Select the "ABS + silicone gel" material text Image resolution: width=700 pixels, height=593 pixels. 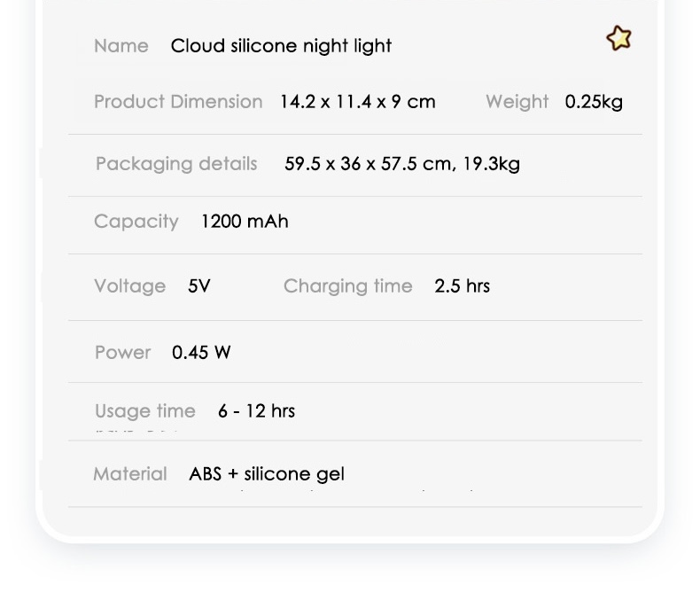tap(267, 474)
